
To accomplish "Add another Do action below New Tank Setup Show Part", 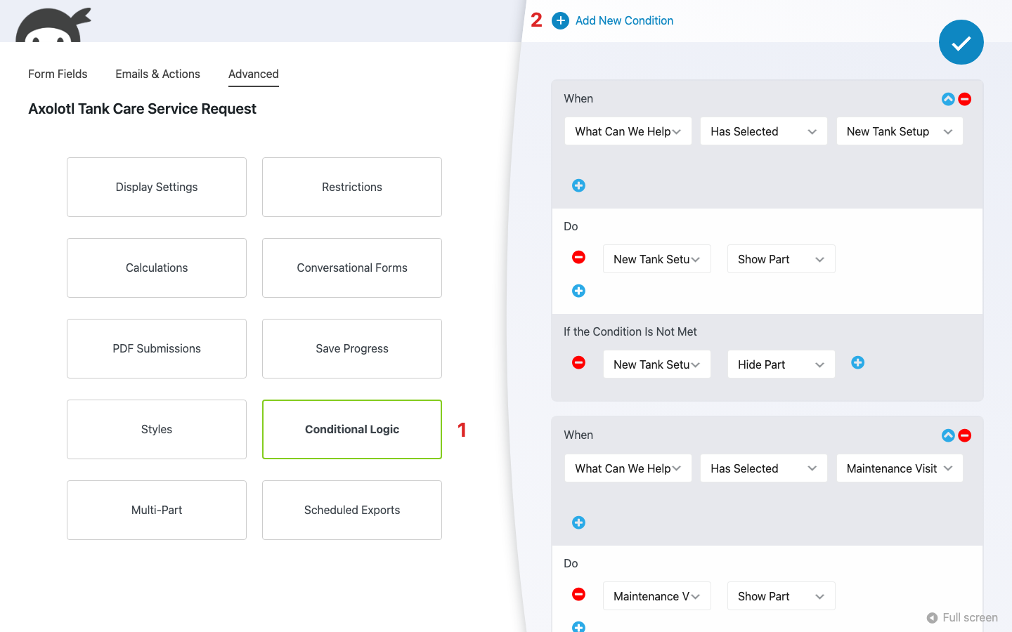I will click(578, 291).
